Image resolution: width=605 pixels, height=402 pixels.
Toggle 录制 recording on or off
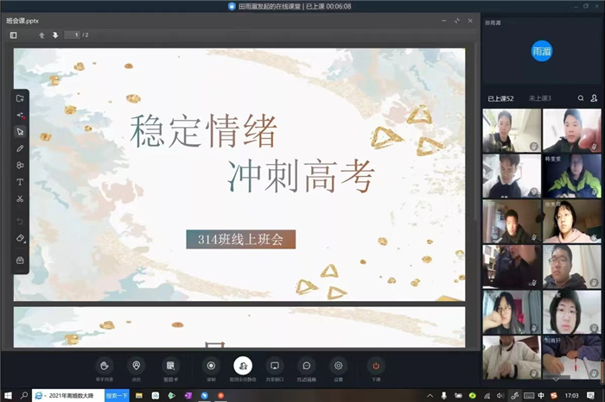click(x=210, y=367)
